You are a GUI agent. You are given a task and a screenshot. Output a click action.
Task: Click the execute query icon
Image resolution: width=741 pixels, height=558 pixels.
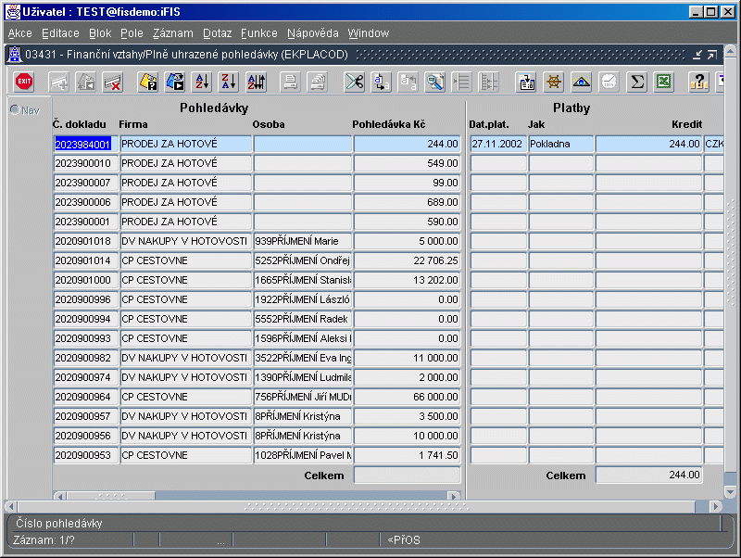(175, 82)
